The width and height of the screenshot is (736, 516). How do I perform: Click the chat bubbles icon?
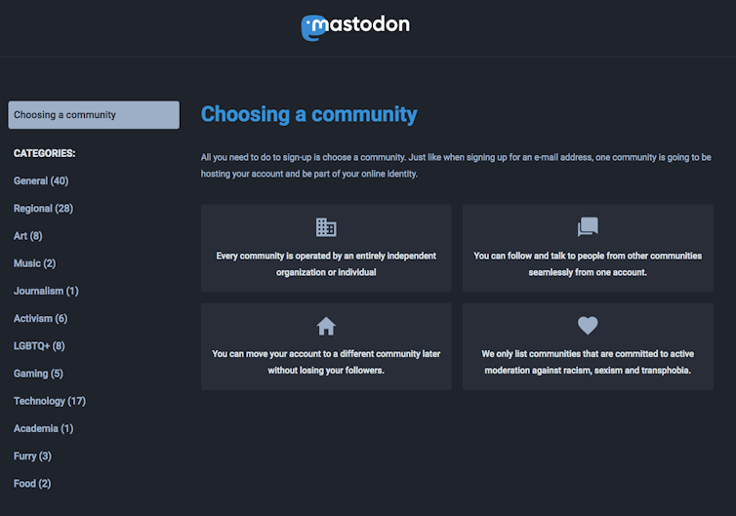coord(588,227)
